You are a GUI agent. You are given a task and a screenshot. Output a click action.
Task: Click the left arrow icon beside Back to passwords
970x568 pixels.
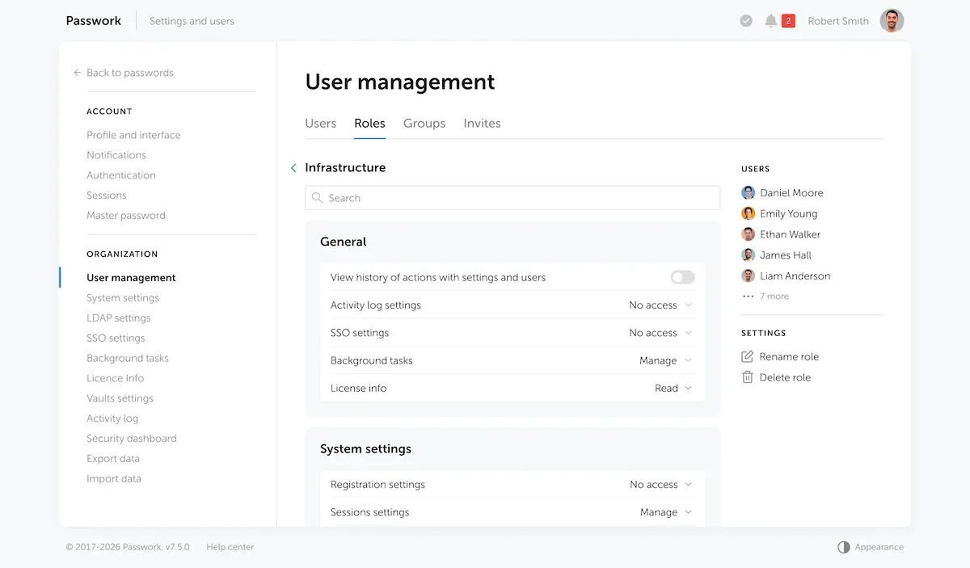78,73
